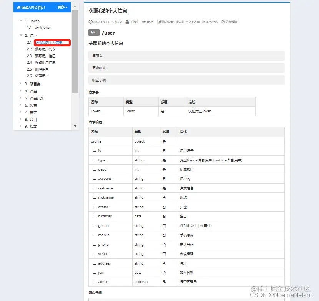Click the 认证凭证Token description cell

[221, 111]
